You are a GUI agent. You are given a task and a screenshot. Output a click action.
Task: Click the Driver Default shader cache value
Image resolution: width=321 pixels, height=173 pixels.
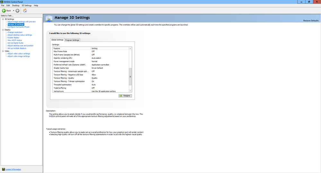click(97, 68)
